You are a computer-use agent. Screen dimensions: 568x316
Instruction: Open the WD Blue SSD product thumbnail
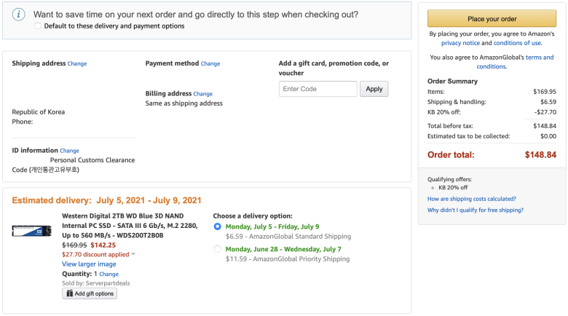point(32,231)
